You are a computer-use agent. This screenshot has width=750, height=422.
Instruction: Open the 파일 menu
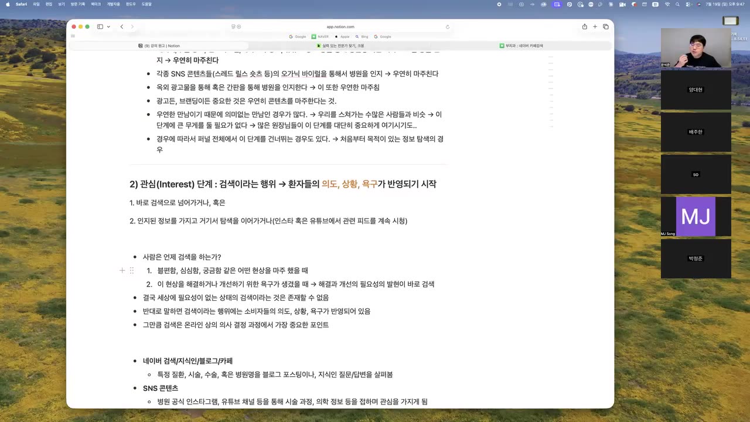[x=36, y=4]
